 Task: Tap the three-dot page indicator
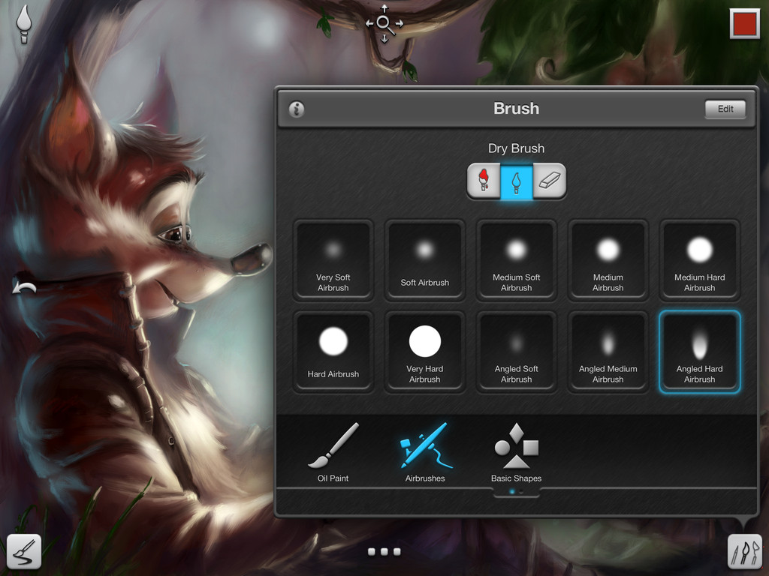click(384, 552)
